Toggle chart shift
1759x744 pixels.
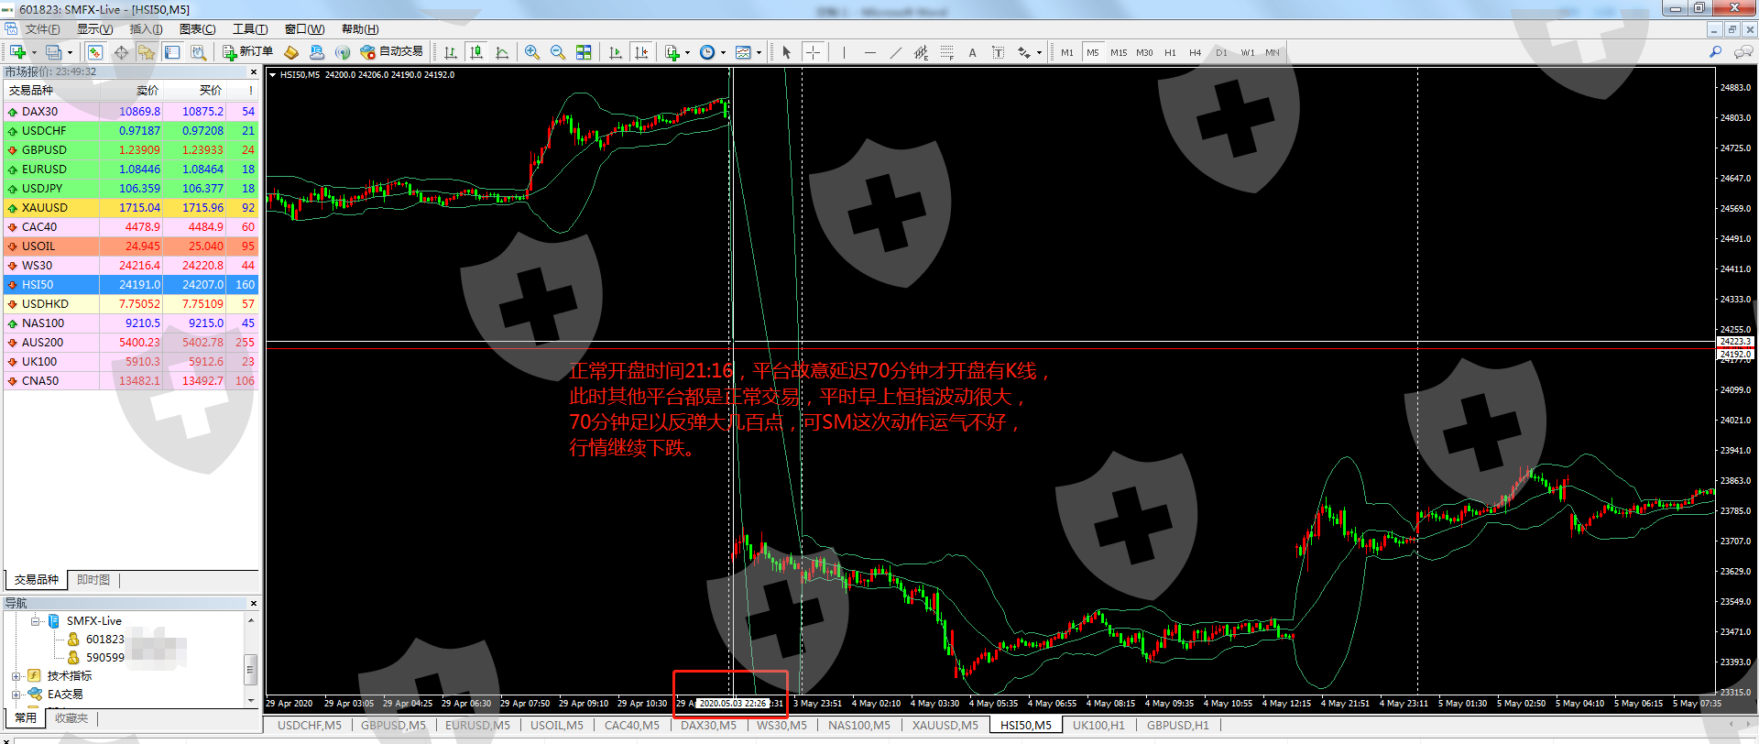(x=641, y=52)
